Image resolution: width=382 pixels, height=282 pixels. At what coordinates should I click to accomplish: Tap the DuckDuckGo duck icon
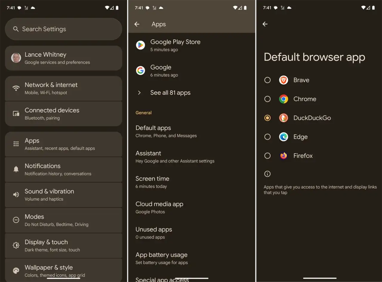(284, 118)
